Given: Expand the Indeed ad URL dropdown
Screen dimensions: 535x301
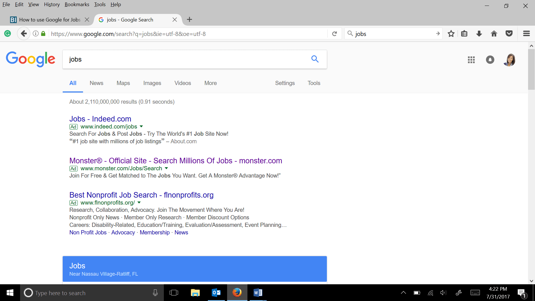Looking at the screenshot, I should pyautogui.click(x=142, y=126).
